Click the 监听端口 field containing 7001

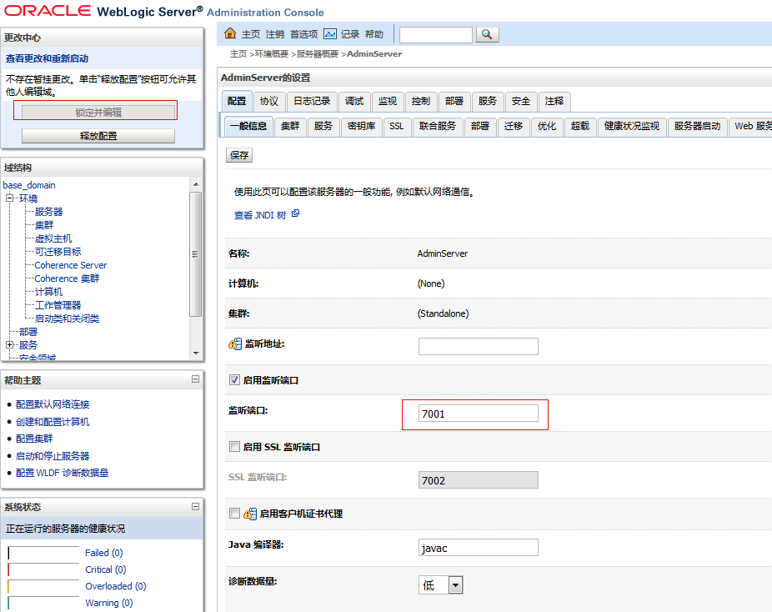pos(478,414)
